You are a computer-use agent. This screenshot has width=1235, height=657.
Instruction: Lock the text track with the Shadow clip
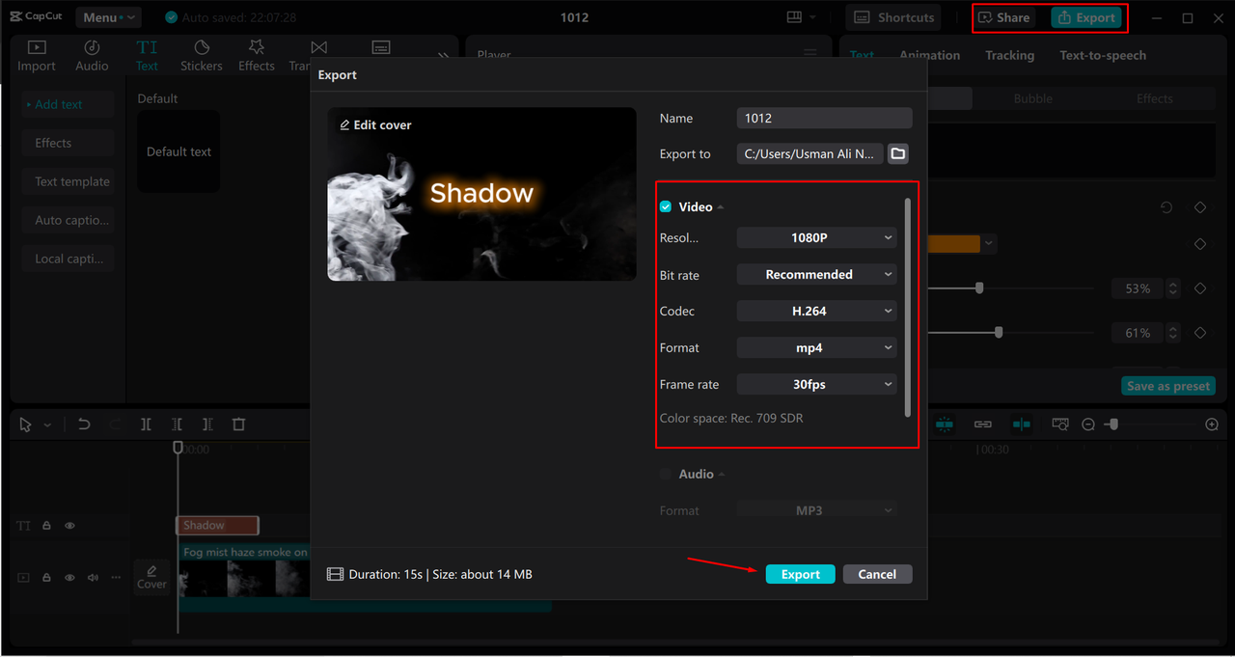(x=46, y=526)
